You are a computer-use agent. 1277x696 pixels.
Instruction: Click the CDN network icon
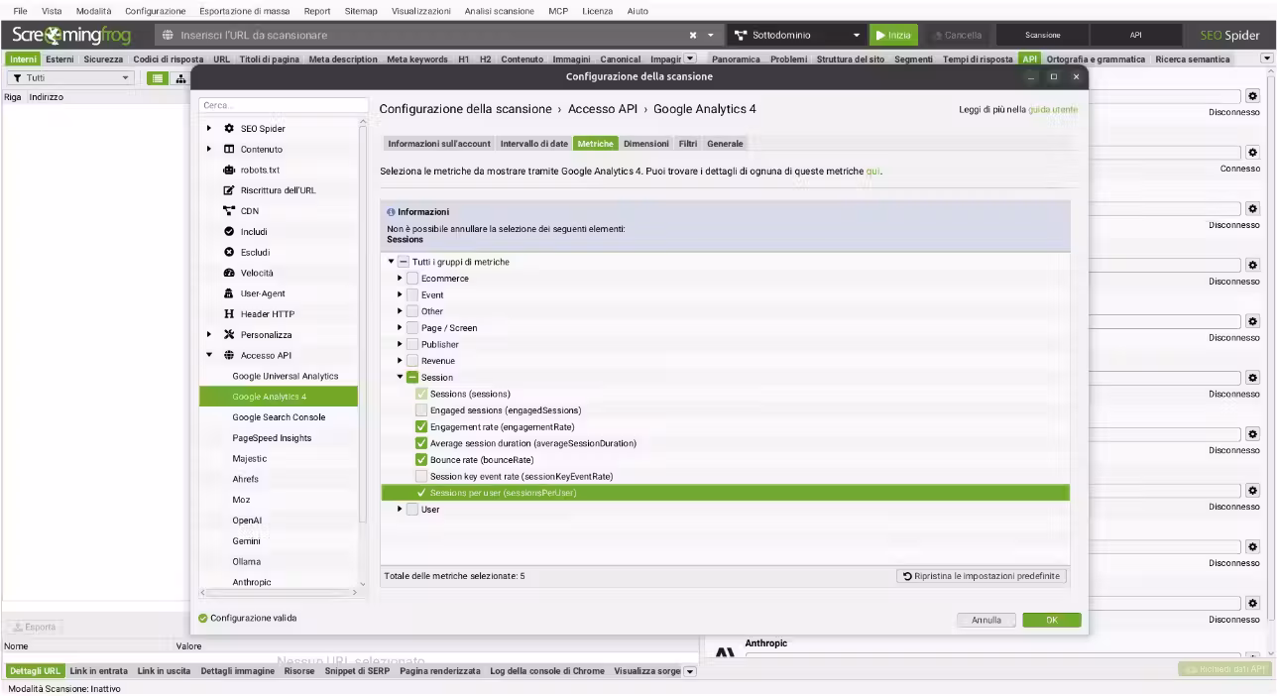[x=230, y=211]
